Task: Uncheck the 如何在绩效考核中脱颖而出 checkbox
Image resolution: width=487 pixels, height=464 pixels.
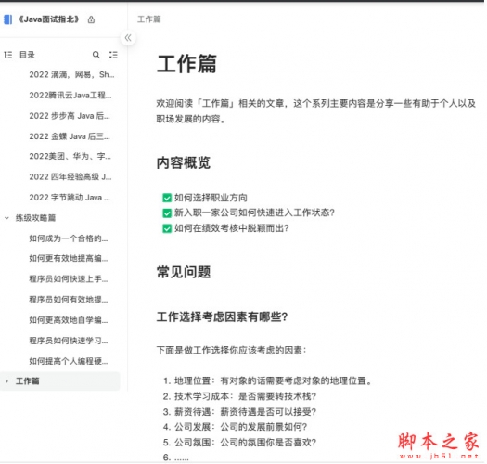Action: [167, 228]
